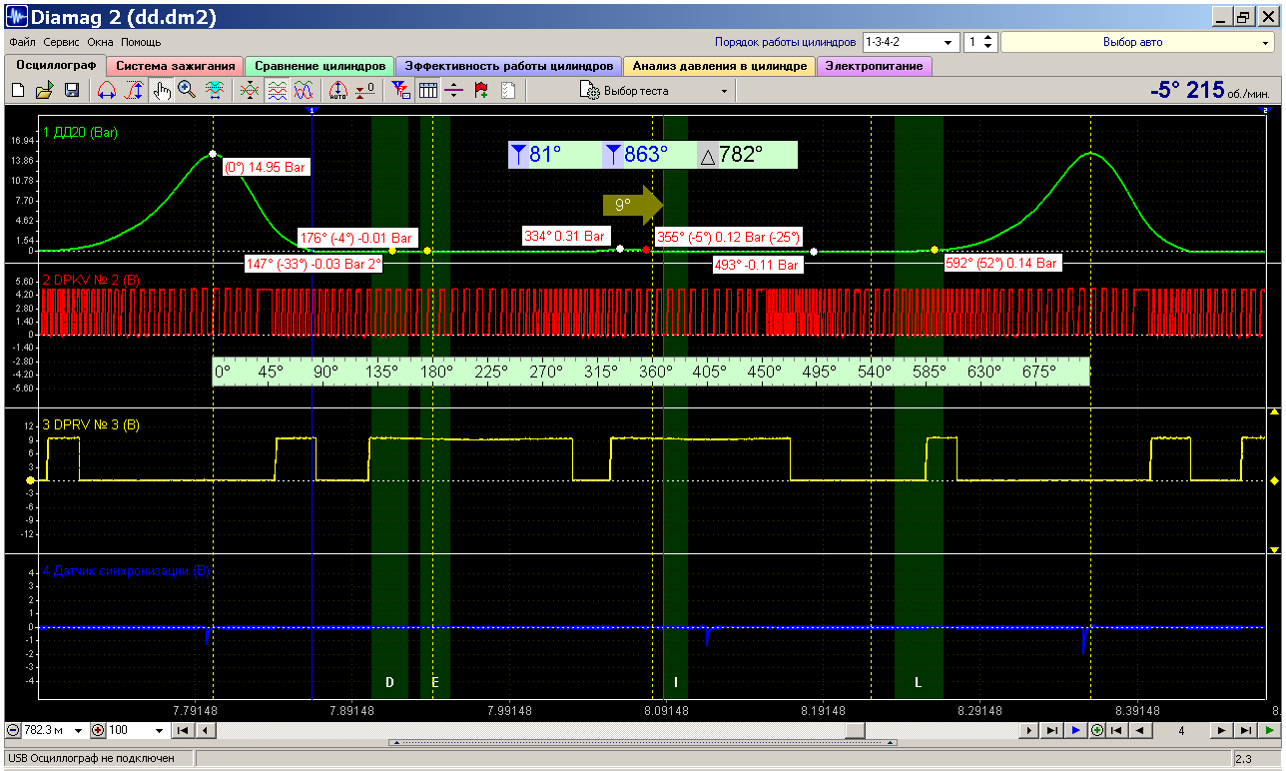This screenshot has height=771, width=1286.
Task: Open the Сервис menu
Action: point(62,43)
